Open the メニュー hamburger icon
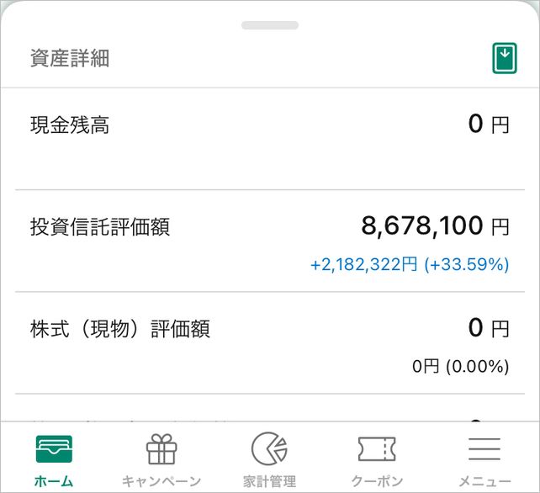540x493 pixels. tap(484, 449)
